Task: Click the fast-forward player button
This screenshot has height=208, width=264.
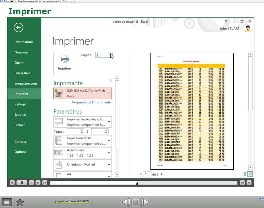Action: [x=44, y=183]
